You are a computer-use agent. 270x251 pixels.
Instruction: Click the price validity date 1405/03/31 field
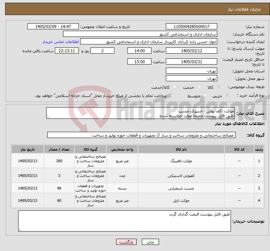coord(192,61)
